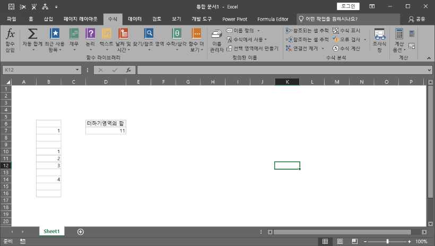Click the Tell Me search box
The image size is (435, 246).
[x=348, y=19]
